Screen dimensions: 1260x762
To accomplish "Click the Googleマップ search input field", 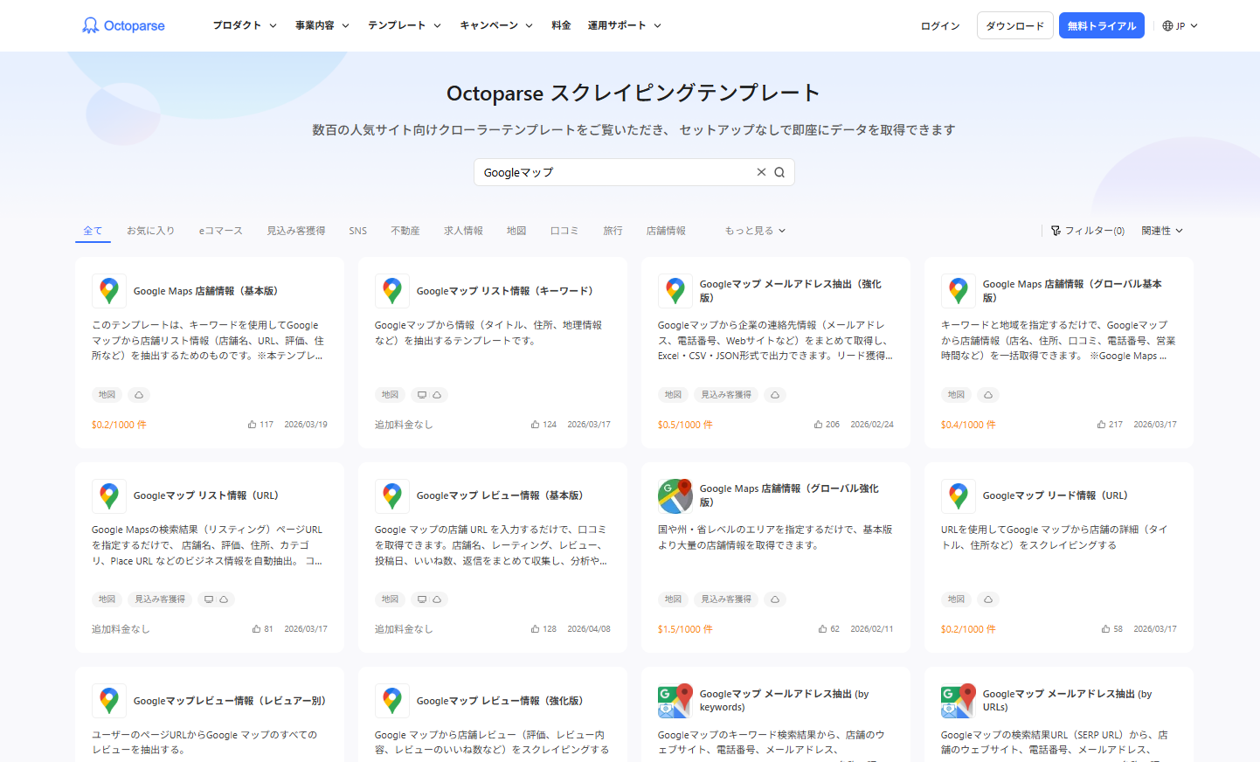I will tap(612, 172).
